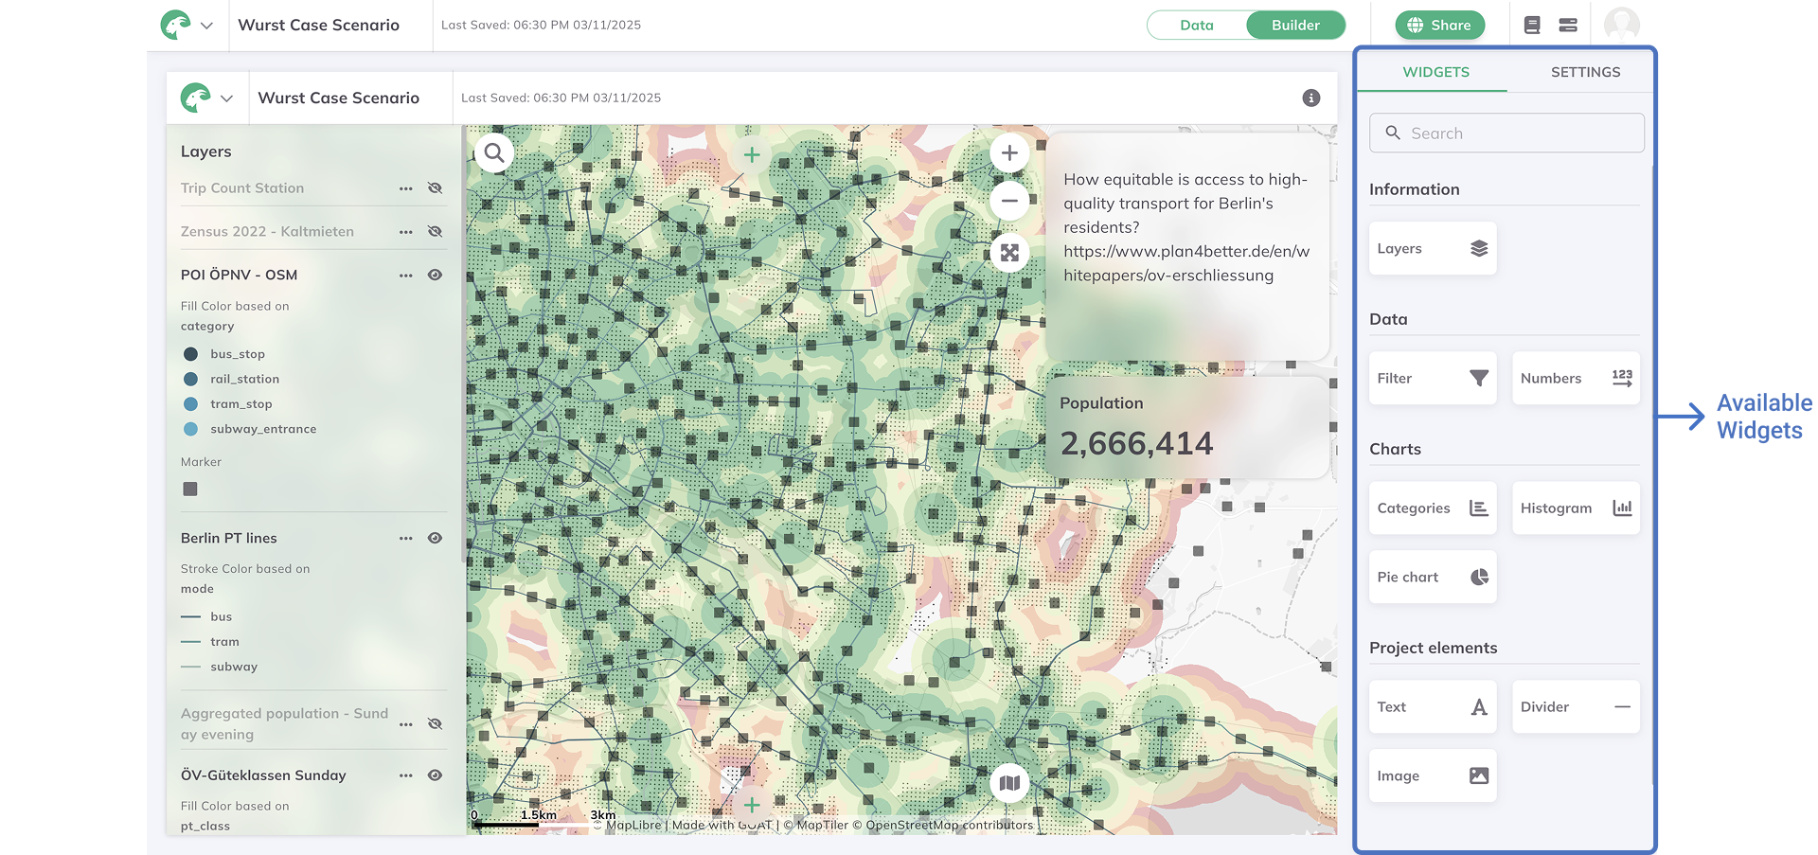Click the widget Search field
The width and height of the screenshot is (1818, 855).
pos(1506,134)
